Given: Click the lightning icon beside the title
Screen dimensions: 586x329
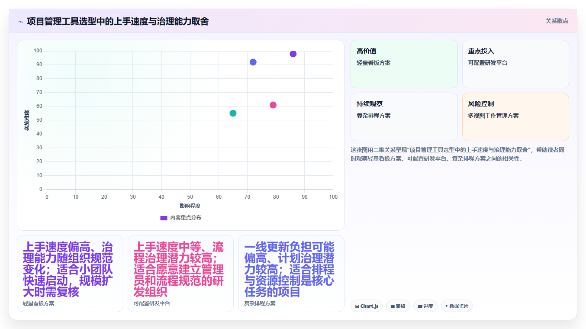Looking at the screenshot, I should pos(20,22).
